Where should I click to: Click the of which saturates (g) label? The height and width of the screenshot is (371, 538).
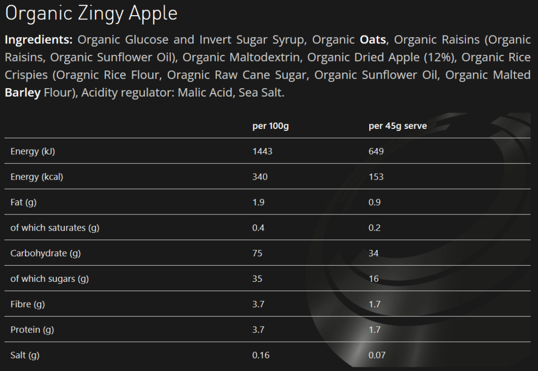click(x=55, y=228)
